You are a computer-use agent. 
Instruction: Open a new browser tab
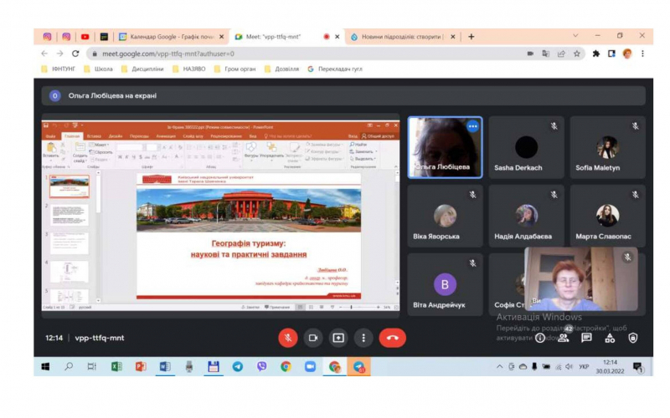click(x=471, y=37)
